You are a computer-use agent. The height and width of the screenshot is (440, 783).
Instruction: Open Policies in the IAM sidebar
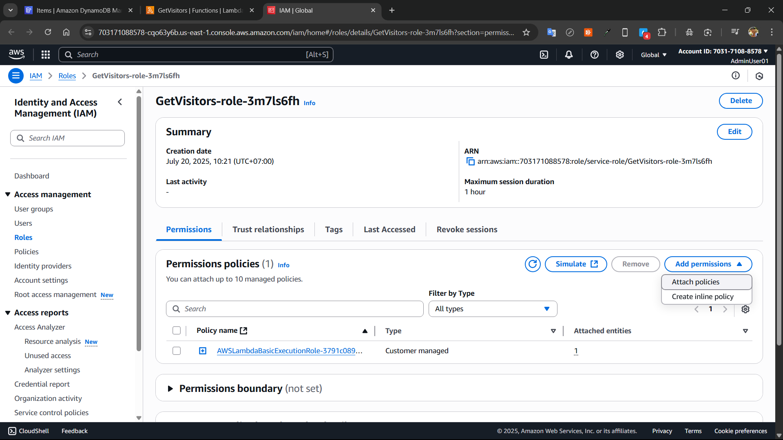[27, 252]
